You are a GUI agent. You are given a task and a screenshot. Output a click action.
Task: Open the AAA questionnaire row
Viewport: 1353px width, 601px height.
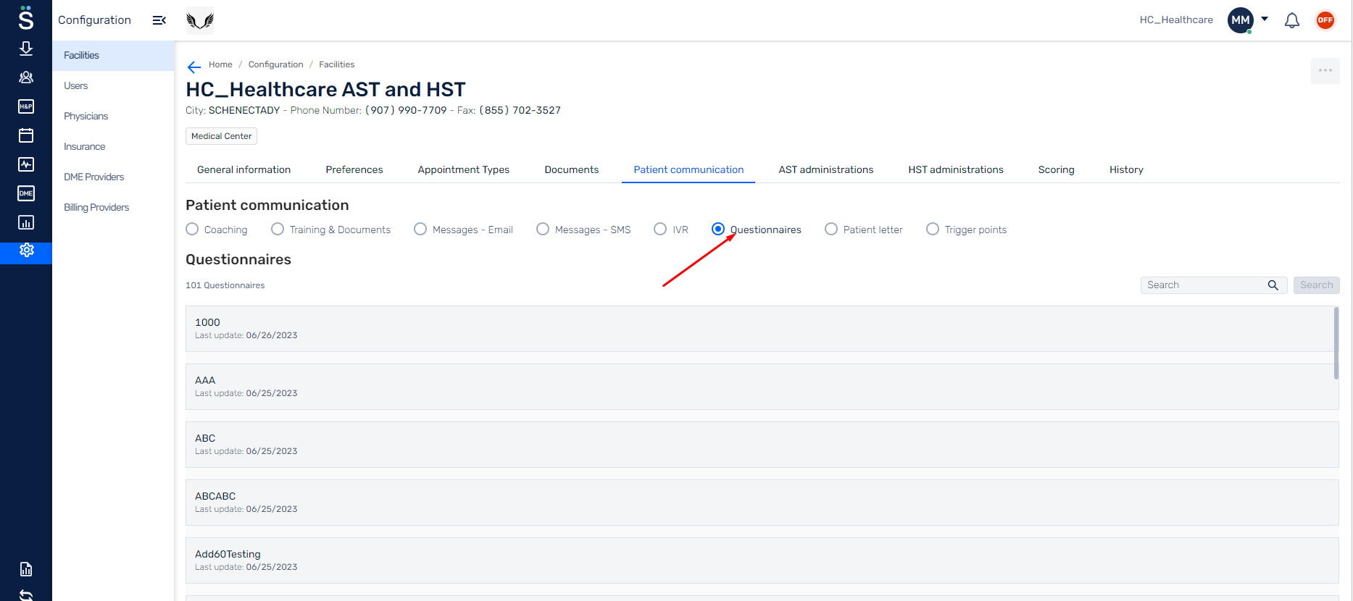[762, 387]
